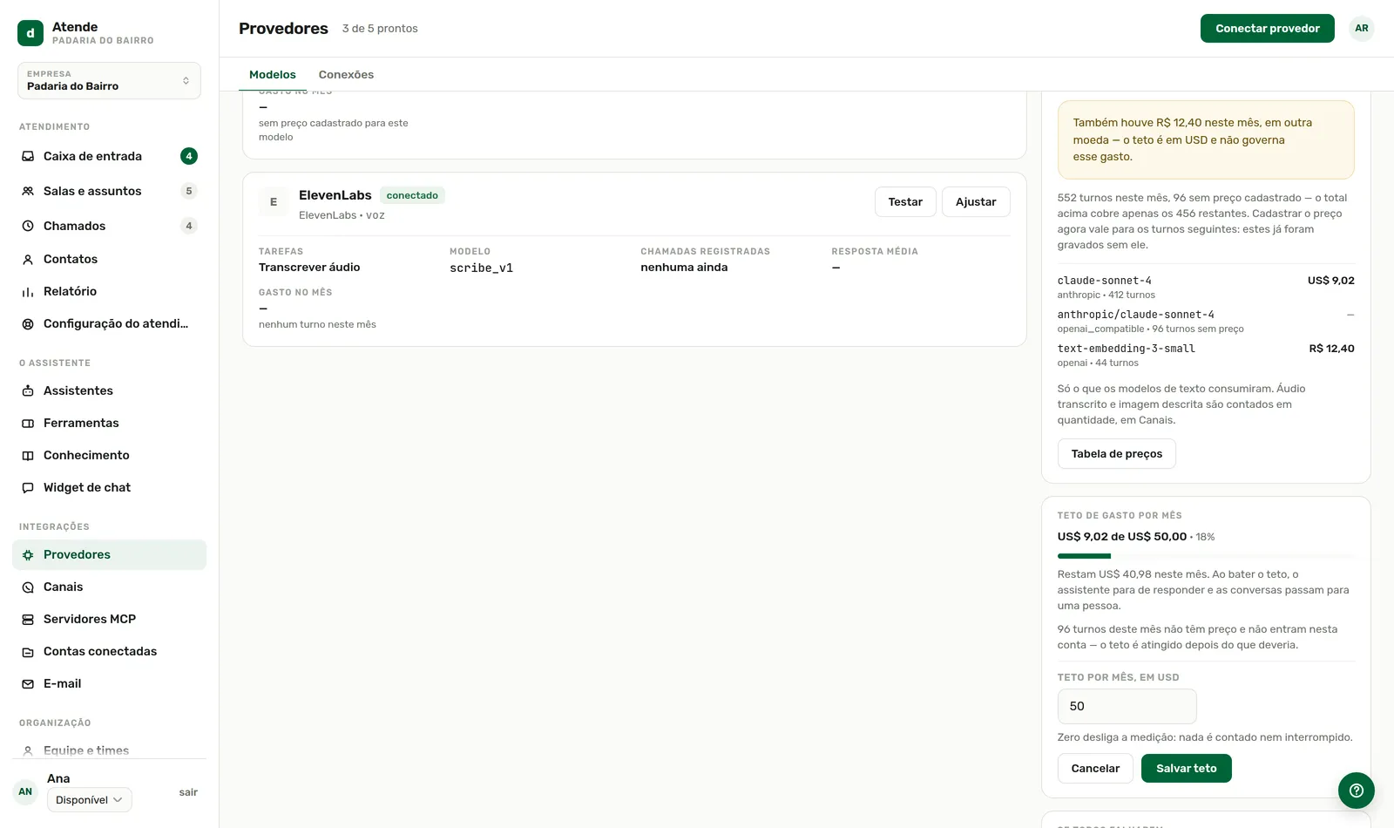Screen dimensions: 1394x828
Task: Click the conectado status badge
Action: click(412, 195)
